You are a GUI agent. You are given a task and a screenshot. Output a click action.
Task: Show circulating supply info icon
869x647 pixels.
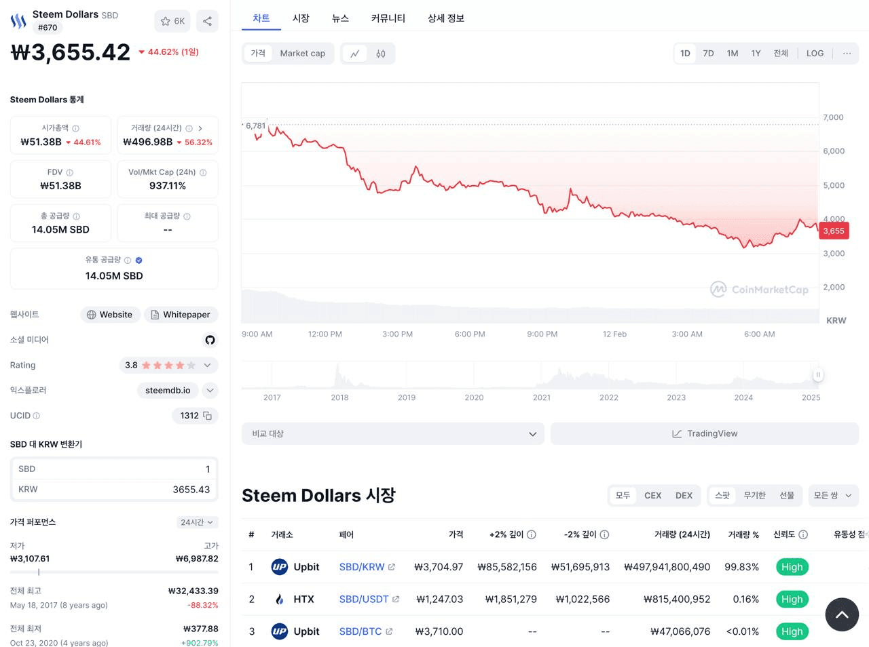point(128,260)
